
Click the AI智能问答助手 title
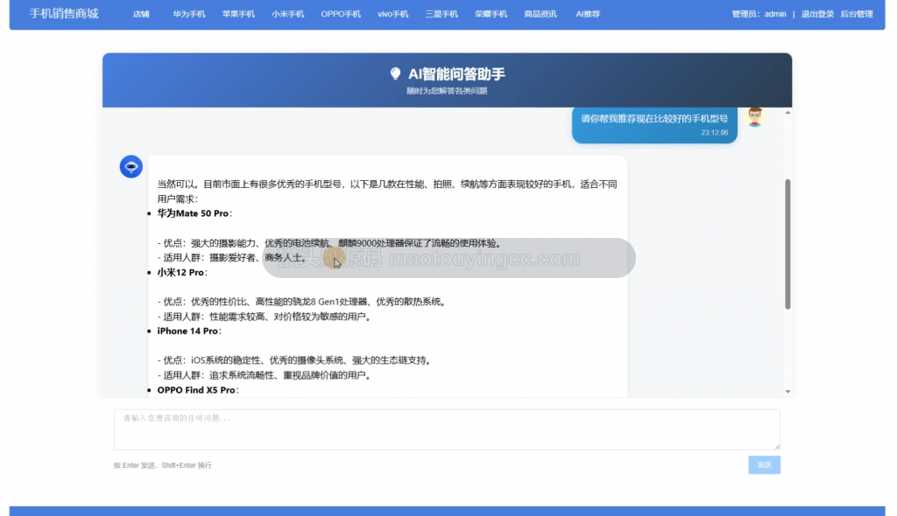[x=456, y=74]
